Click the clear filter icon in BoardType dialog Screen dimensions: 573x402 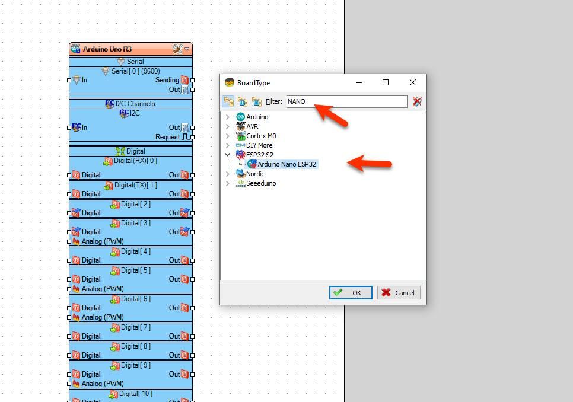coord(417,101)
